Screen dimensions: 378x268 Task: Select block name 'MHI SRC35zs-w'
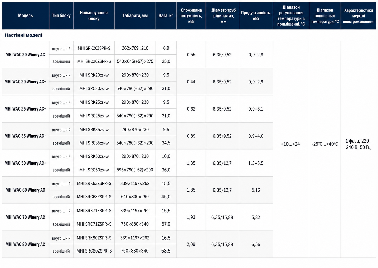94,143
